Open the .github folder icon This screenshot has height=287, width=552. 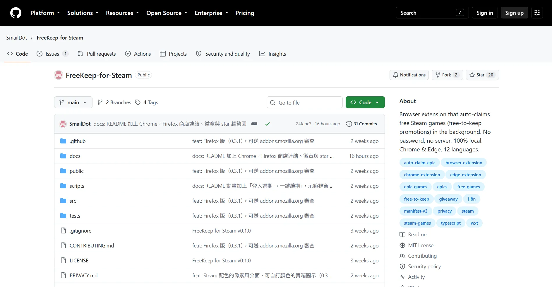(63, 141)
